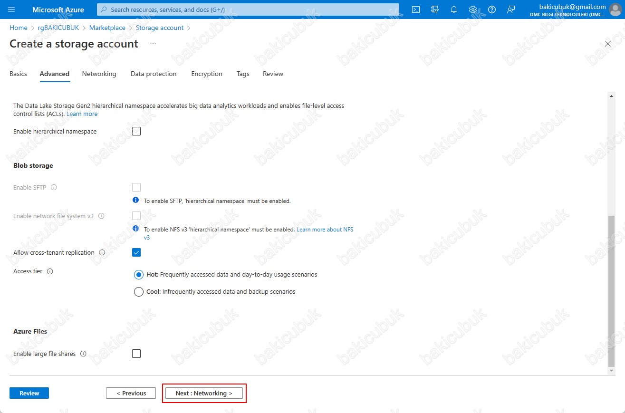Close the Create a storage account blade
This screenshot has width=625, height=413.
(x=608, y=44)
